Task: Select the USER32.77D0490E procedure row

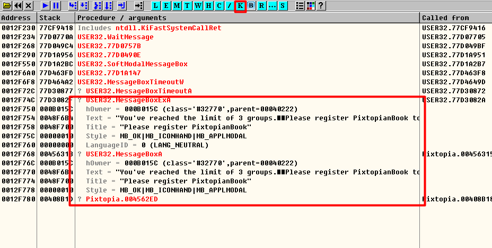Action: pos(246,55)
